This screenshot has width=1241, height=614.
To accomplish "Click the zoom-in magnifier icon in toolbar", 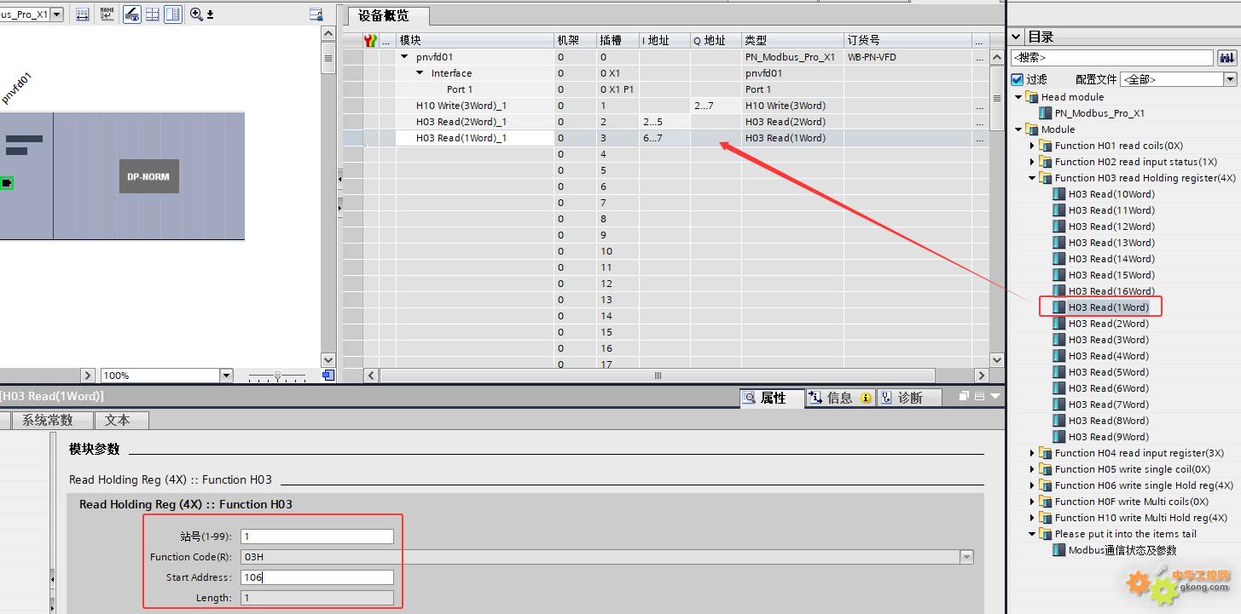I will (196, 14).
